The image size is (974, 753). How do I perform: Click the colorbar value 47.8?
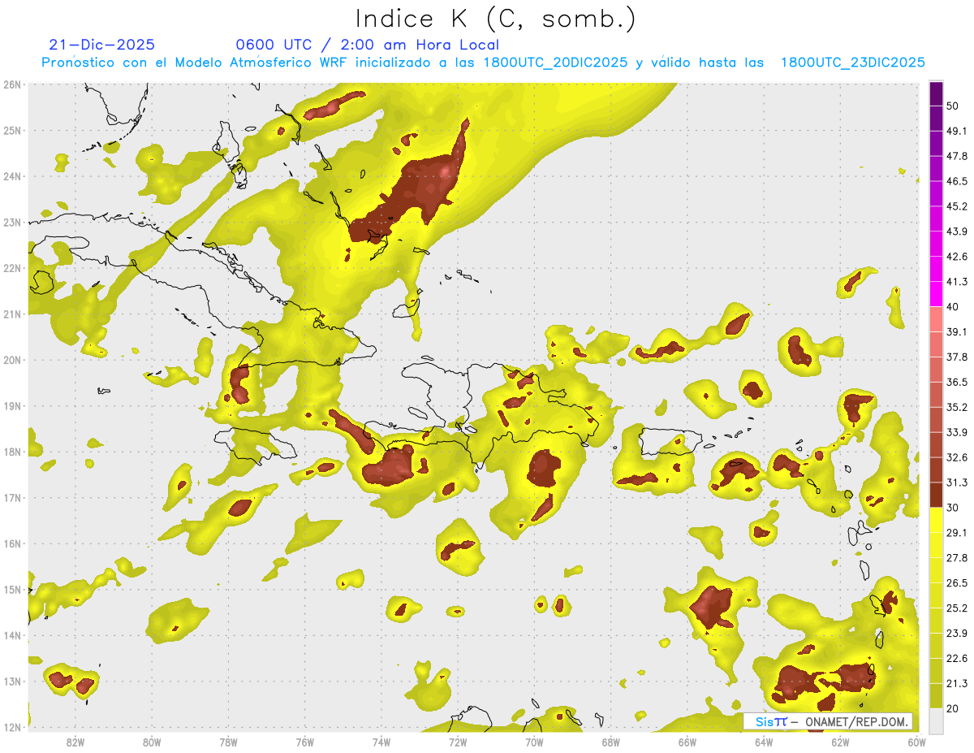[x=957, y=156]
